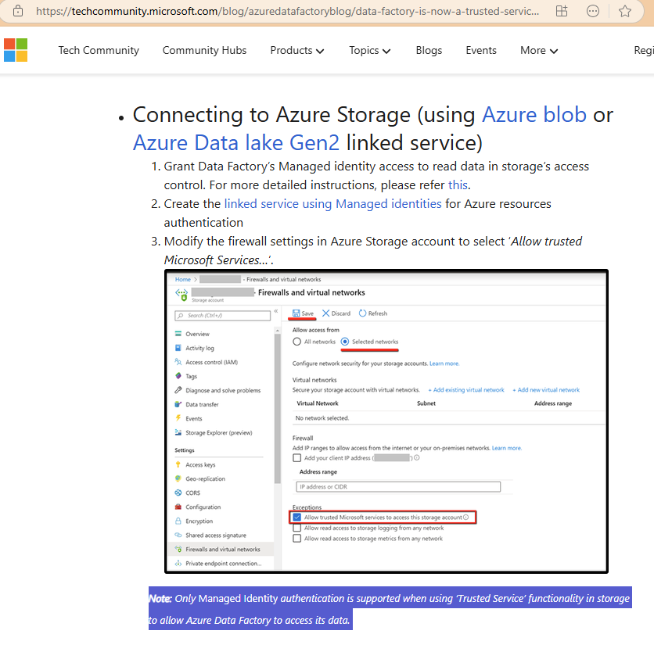Image resolution: width=654 pixels, height=652 pixels.
Task: Click Add existing virtual network link
Action: coord(466,390)
